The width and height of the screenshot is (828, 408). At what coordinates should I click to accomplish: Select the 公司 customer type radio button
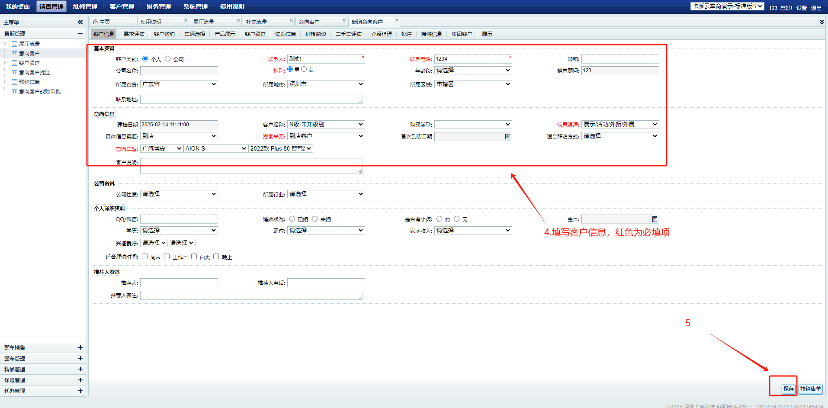[x=168, y=59]
